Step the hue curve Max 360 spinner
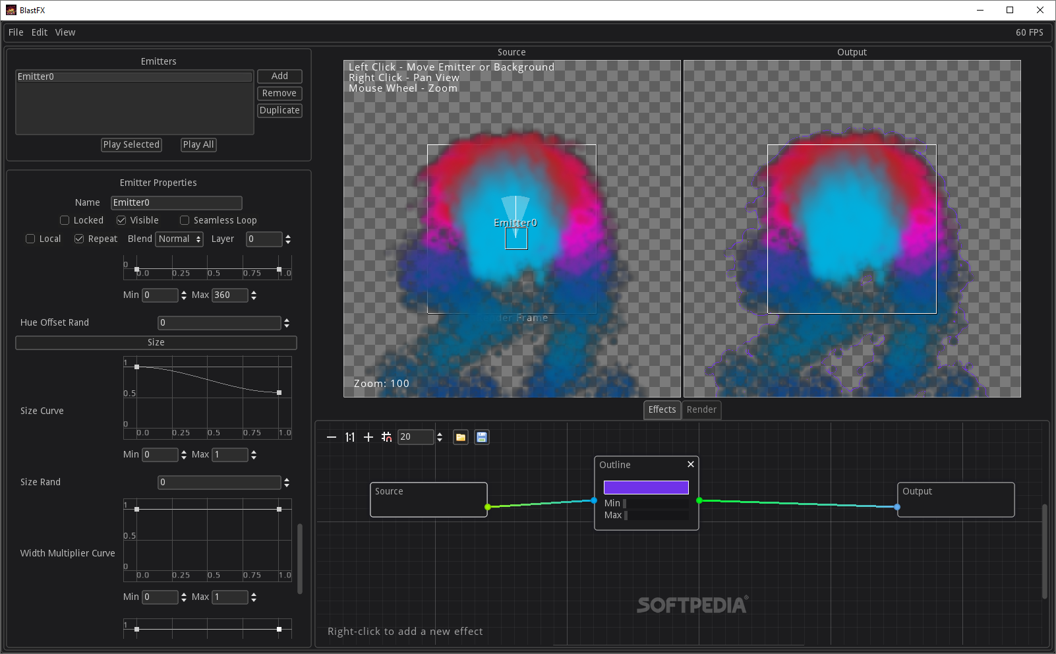This screenshot has width=1056, height=654. 254,295
